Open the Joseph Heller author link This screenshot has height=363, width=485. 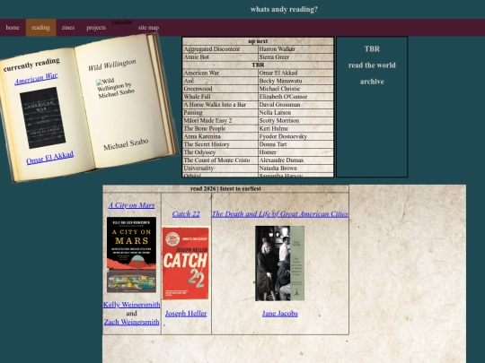pyautogui.click(x=186, y=314)
